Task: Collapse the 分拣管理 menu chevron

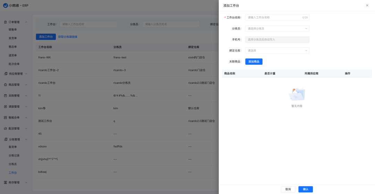Action: click(x=26, y=139)
